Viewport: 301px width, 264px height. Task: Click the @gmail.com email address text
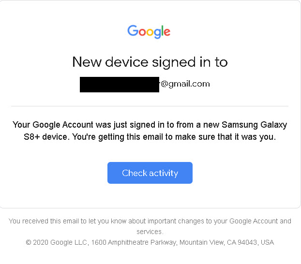(185, 84)
